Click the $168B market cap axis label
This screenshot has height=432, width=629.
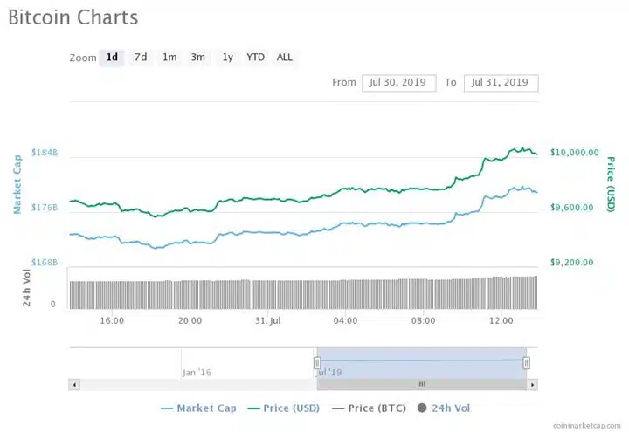[x=45, y=263]
